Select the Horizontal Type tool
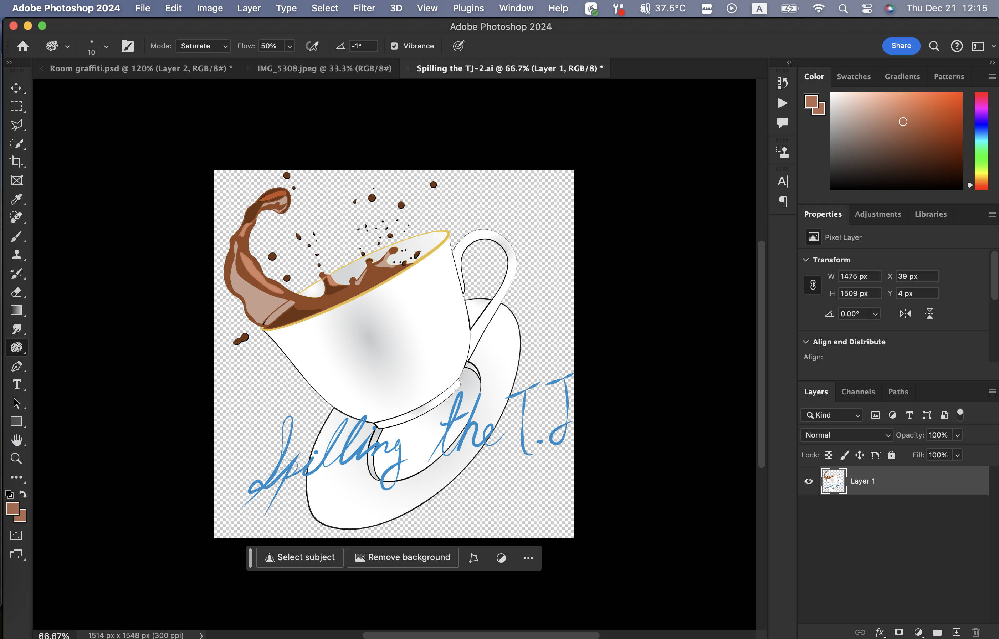 pos(16,385)
